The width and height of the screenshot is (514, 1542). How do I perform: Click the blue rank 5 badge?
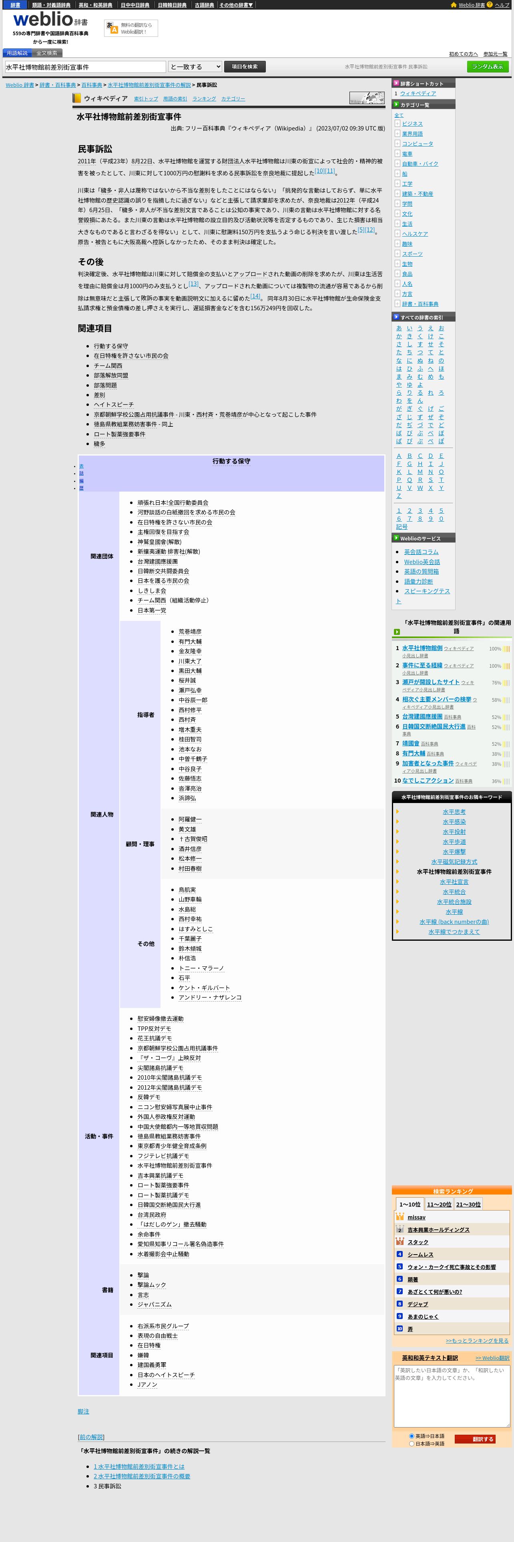400,1267
